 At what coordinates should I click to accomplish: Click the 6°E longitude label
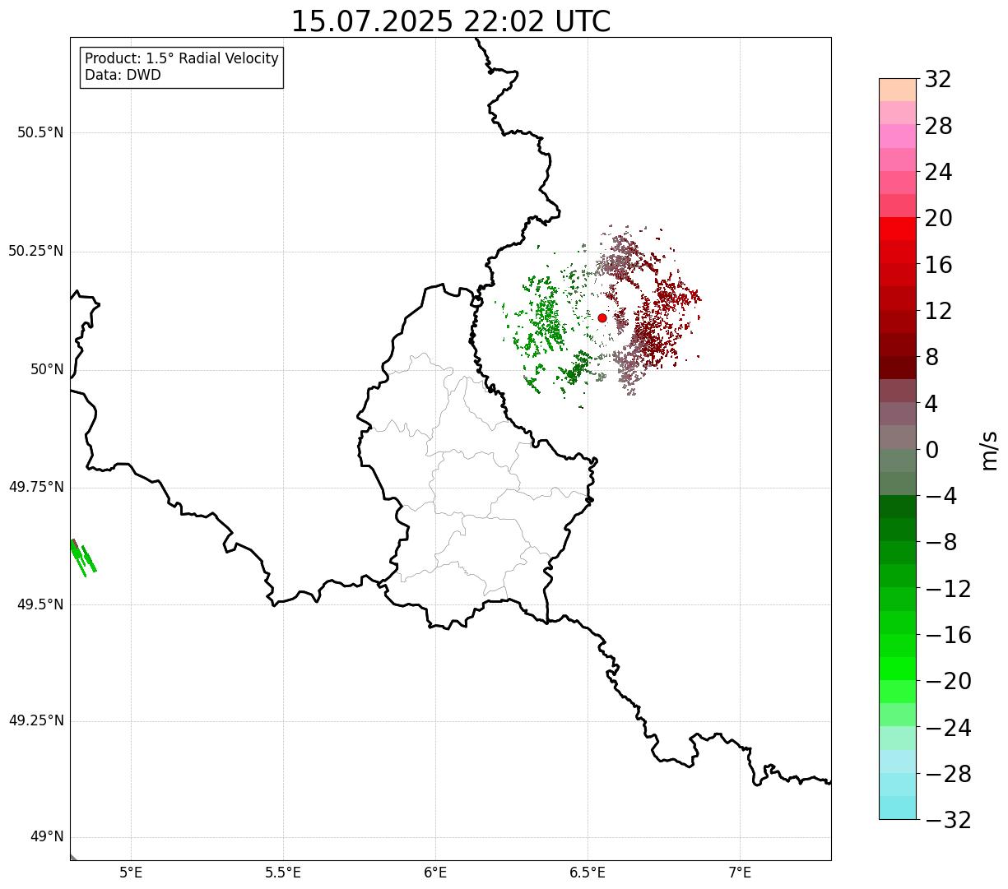[x=435, y=873]
